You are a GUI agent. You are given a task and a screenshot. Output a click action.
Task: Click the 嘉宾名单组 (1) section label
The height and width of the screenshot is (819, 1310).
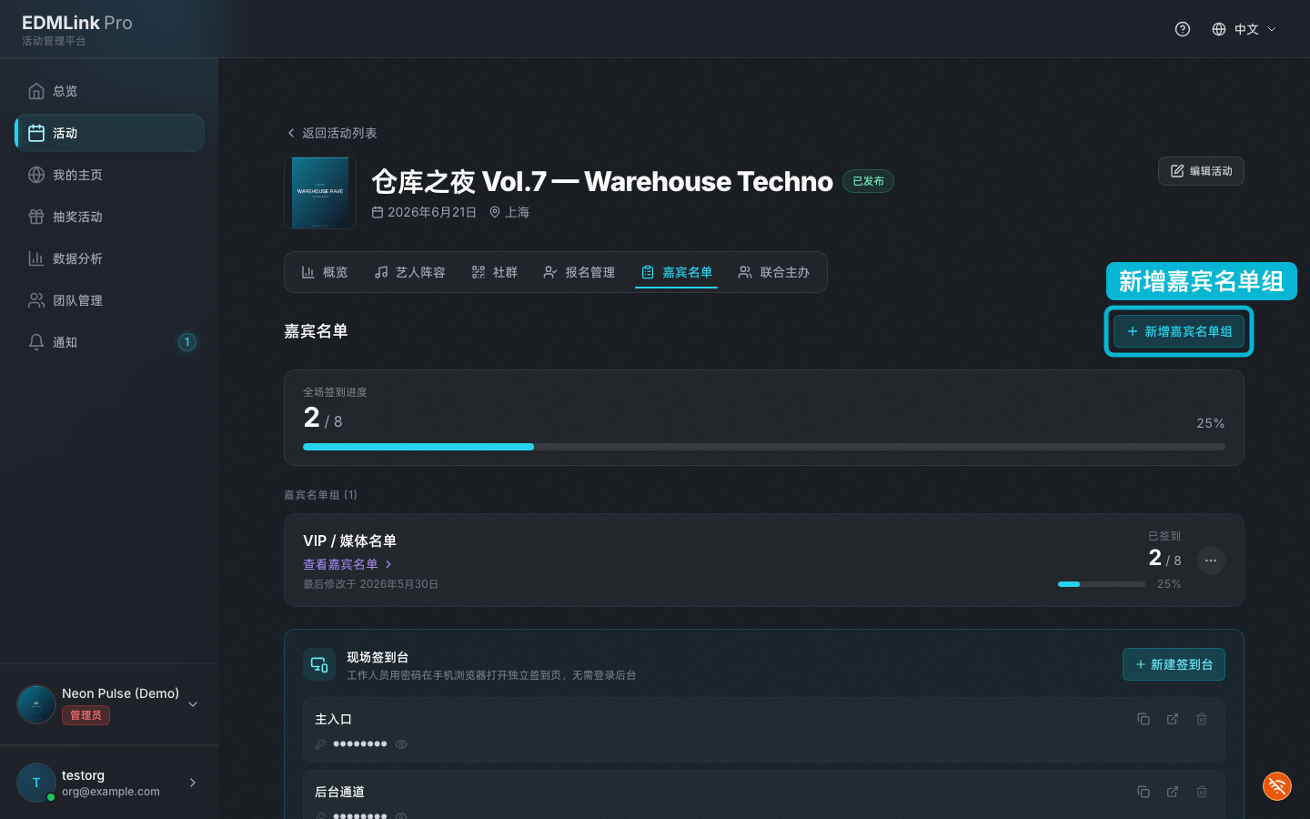pos(320,495)
